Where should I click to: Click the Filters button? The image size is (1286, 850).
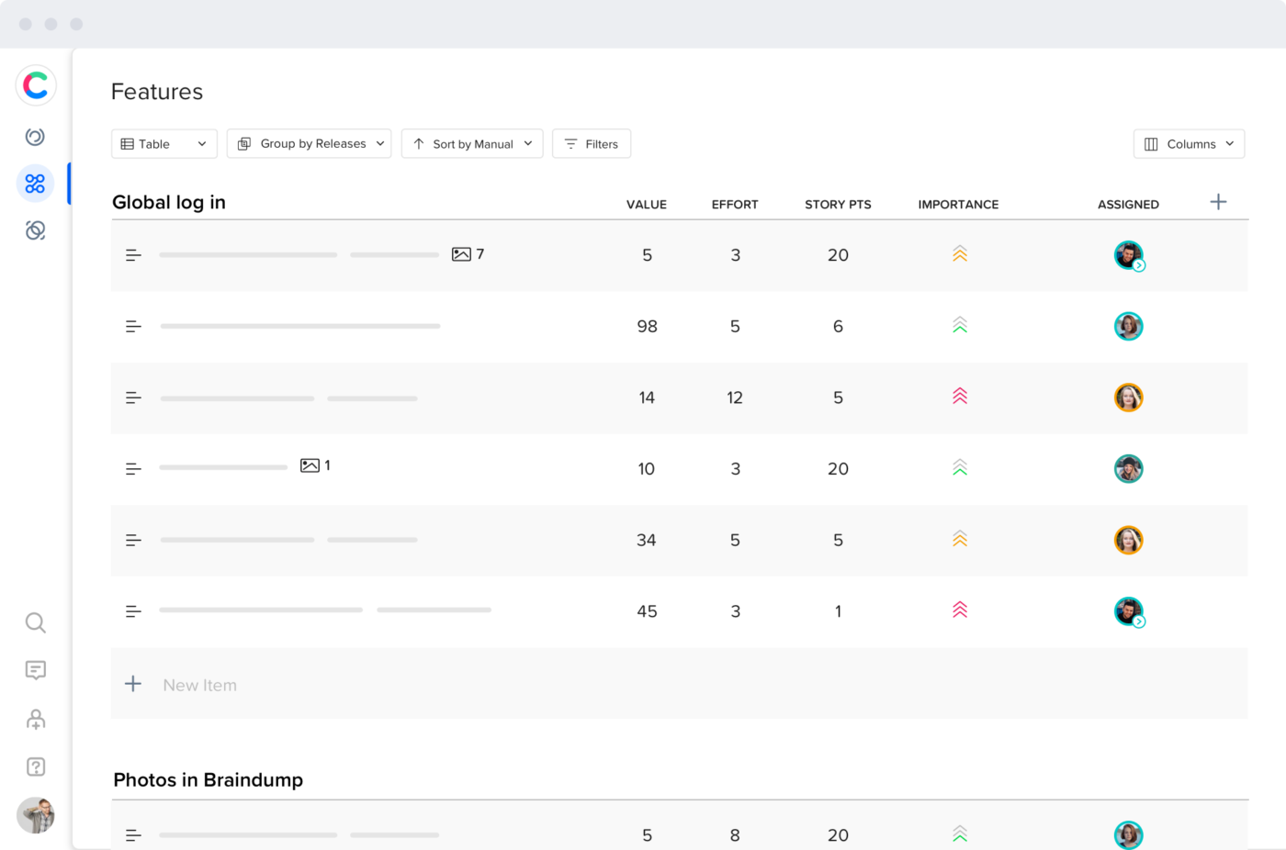tap(592, 144)
